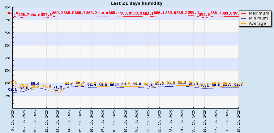The image size is (274, 133).
Task: Click the orange average value 78.2
Action: pos(24,85)
